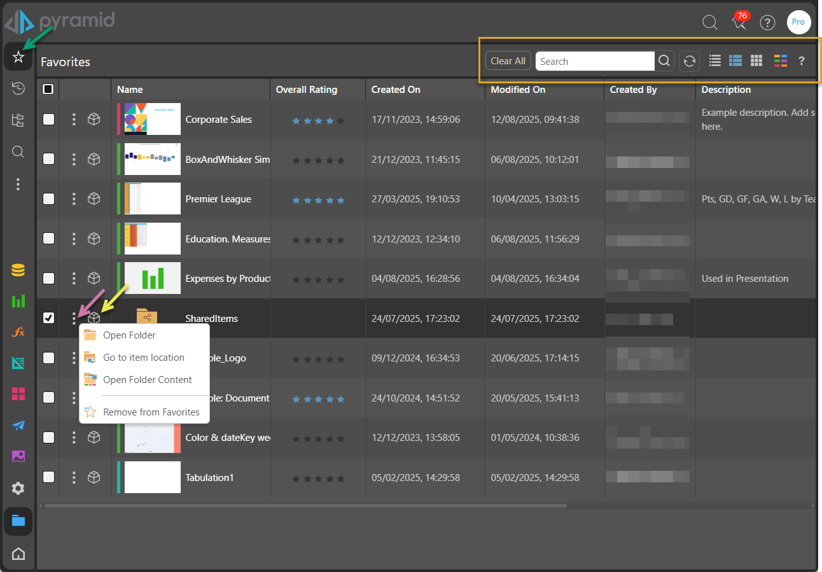Check the Corporate Sales row checkbox
The height and width of the screenshot is (572, 822).
(x=48, y=119)
